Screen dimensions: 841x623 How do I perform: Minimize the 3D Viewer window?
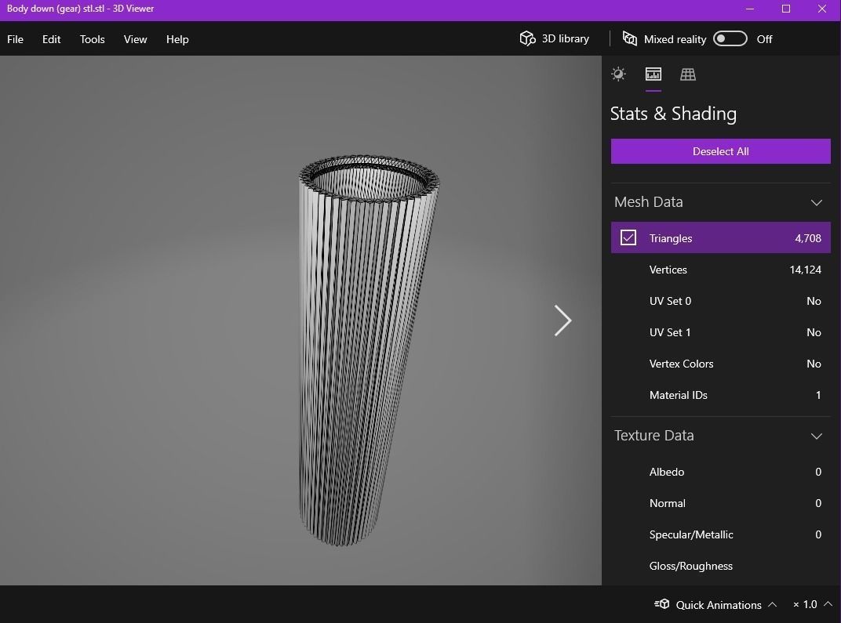pos(750,9)
